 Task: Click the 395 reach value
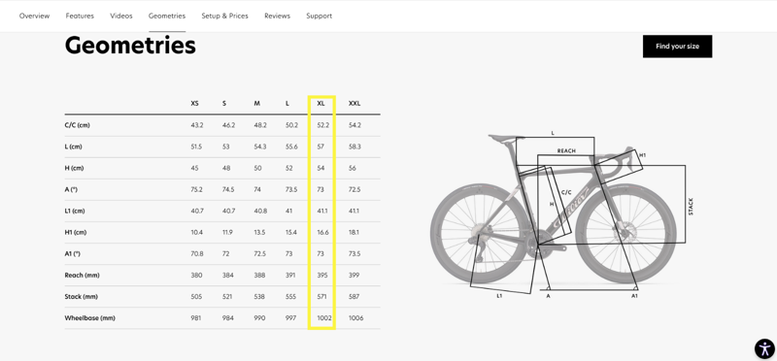322,276
